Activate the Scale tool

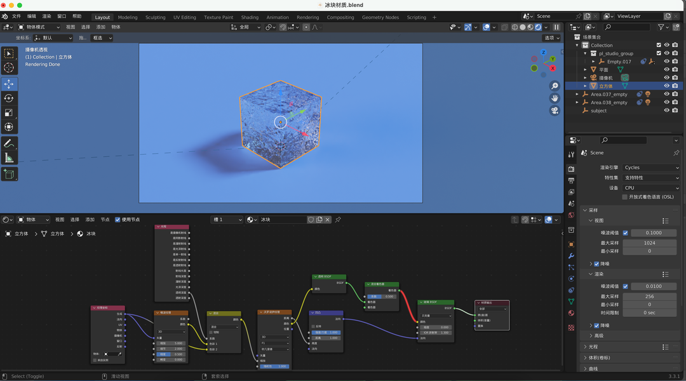(9, 113)
